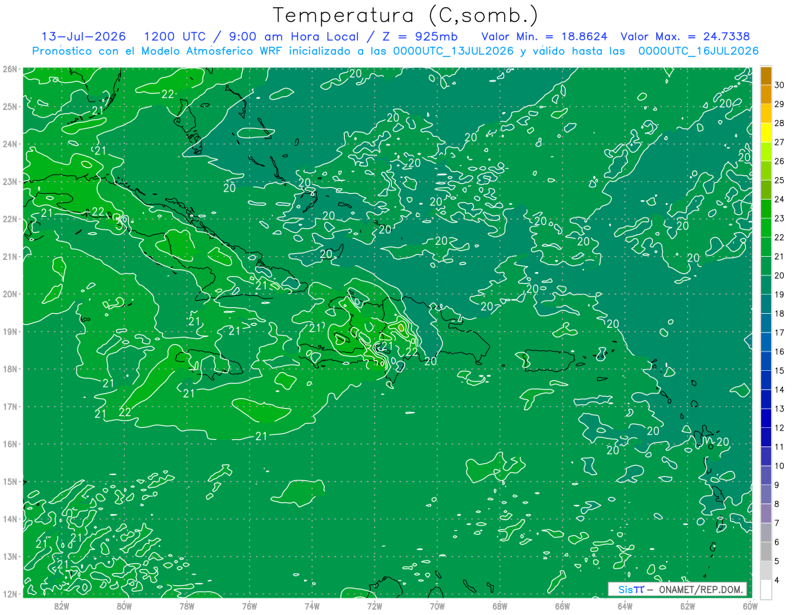Click the '16' label on the color scale
The width and height of the screenshot is (797, 615).
pyautogui.click(x=780, y=352)
